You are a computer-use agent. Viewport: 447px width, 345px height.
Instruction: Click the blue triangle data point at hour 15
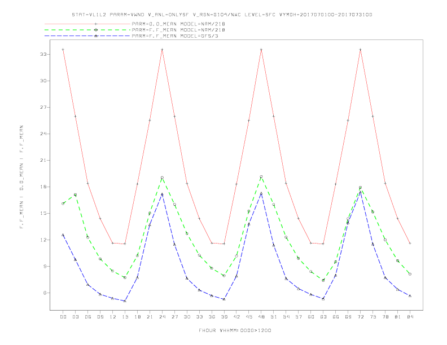point(125,301)
